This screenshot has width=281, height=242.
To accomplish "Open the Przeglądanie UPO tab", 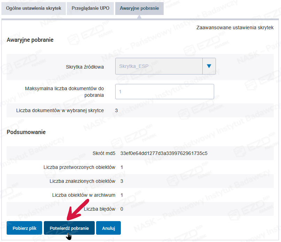I will coord(91,8).
